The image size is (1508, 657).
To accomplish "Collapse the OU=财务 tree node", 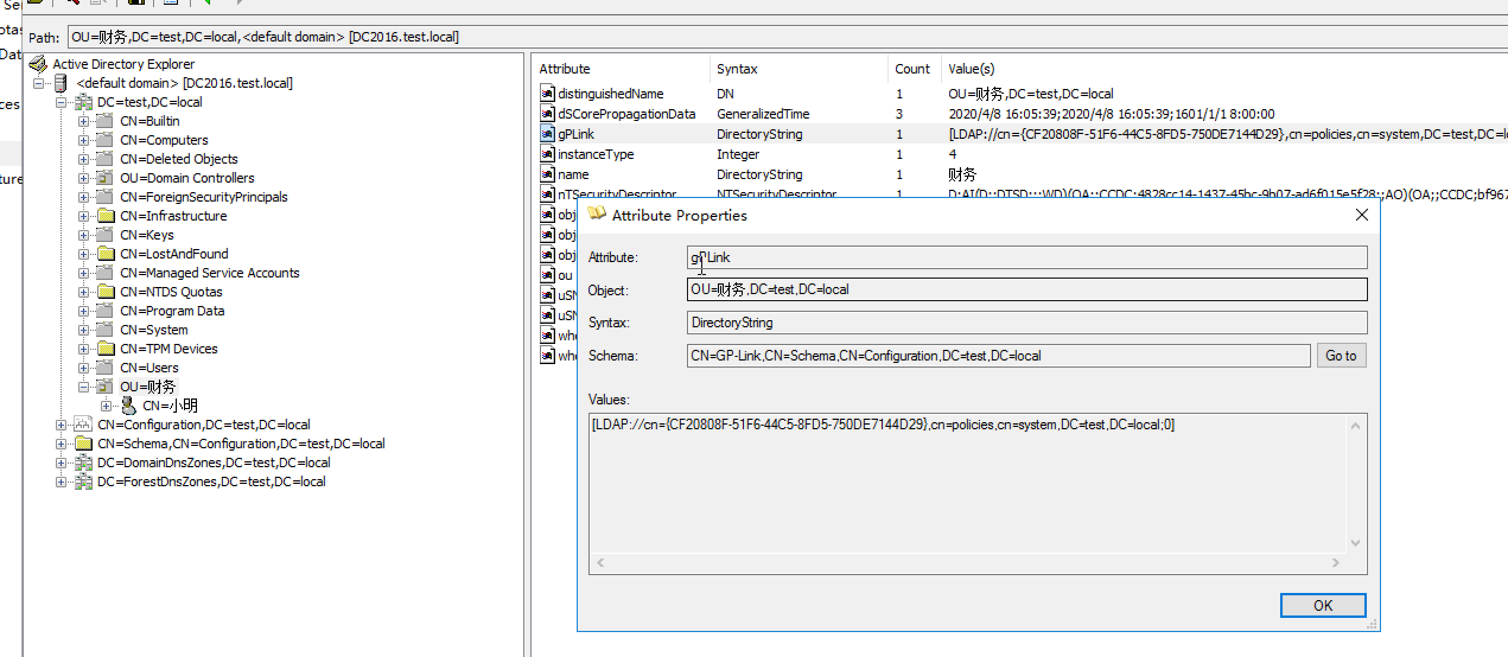I will [x=84, y=387].
